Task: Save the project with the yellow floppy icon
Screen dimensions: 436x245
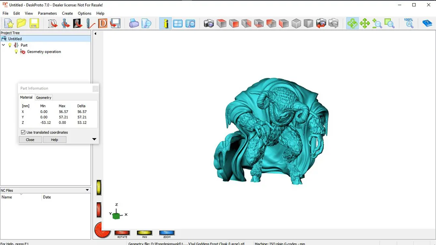Action: [34, 23]
